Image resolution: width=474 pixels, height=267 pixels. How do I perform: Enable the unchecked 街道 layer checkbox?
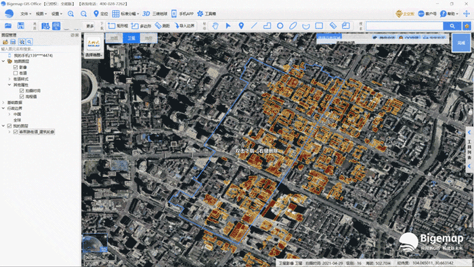coord(16,73)
